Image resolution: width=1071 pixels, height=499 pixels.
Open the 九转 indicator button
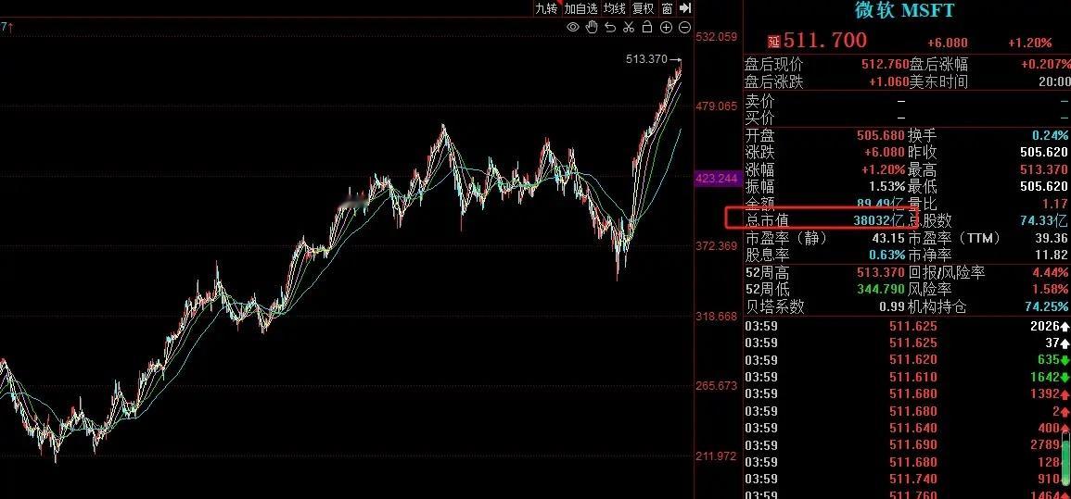[x=546, y=8]
